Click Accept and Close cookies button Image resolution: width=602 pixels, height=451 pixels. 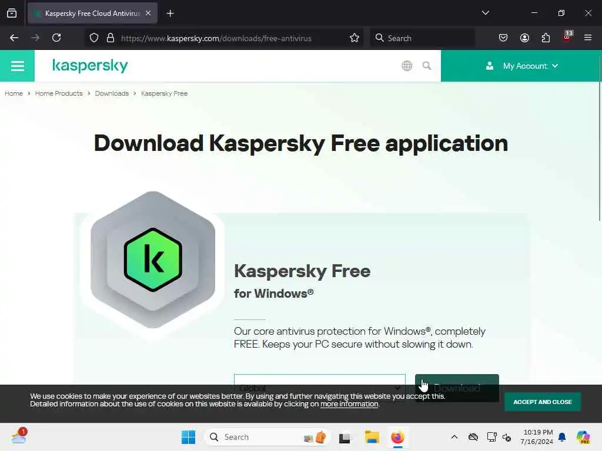point(543,402)
